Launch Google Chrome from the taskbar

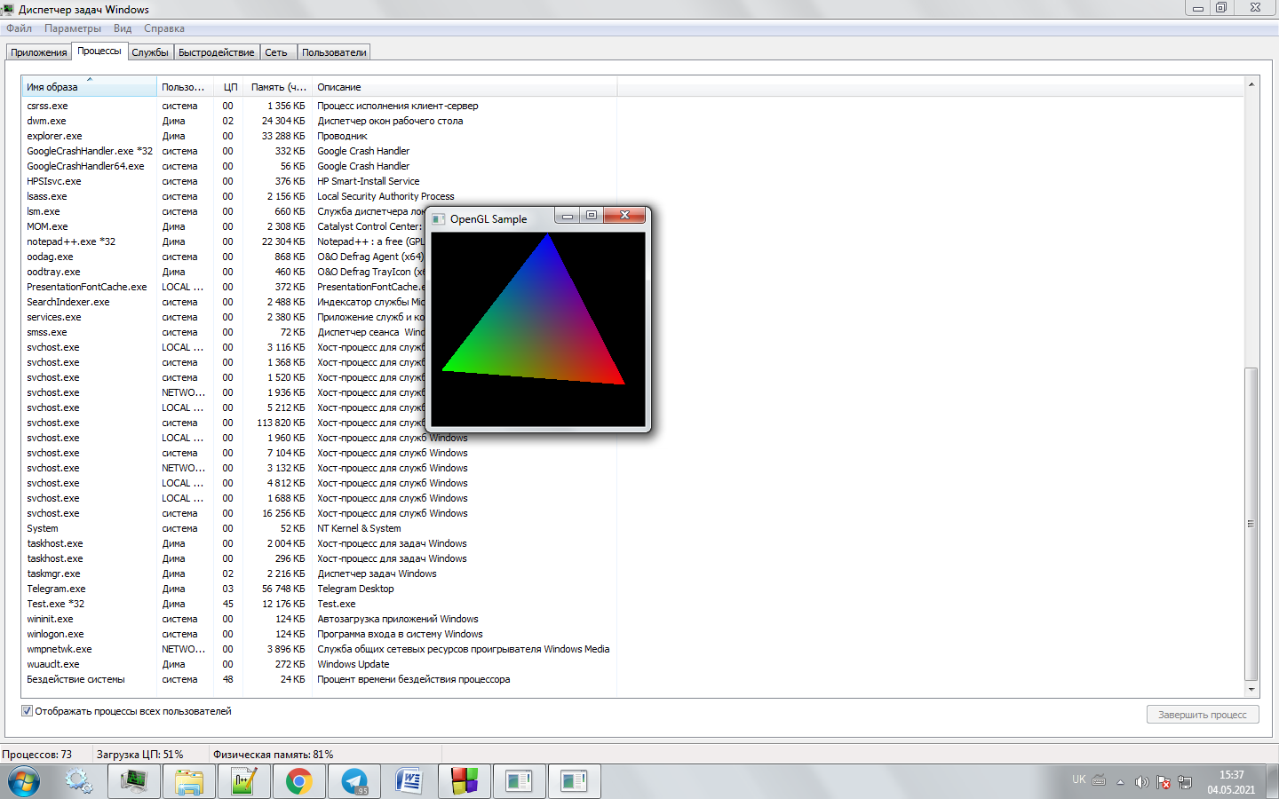299,781
